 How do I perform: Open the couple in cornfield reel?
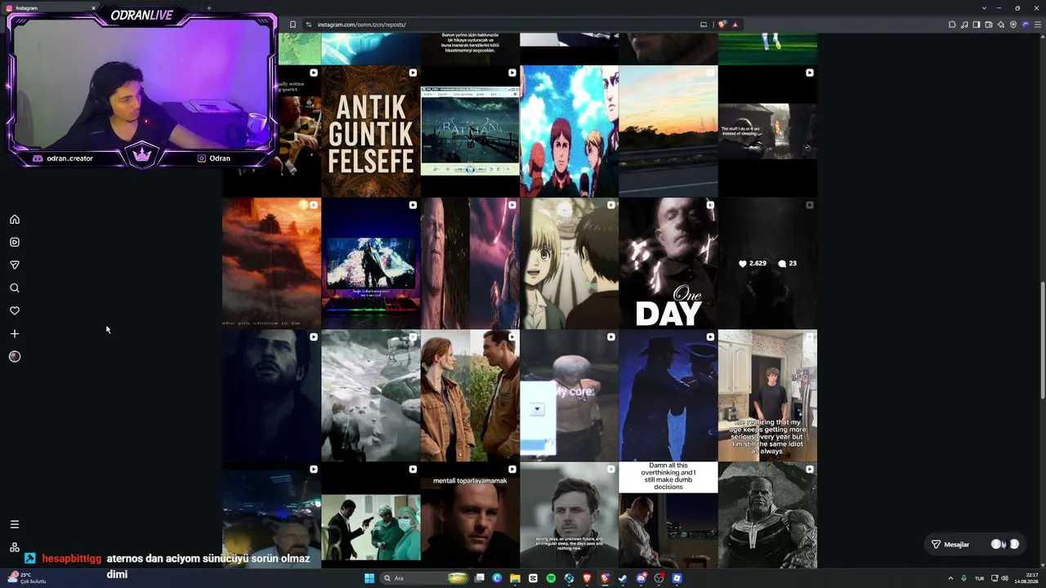(470, 396)
